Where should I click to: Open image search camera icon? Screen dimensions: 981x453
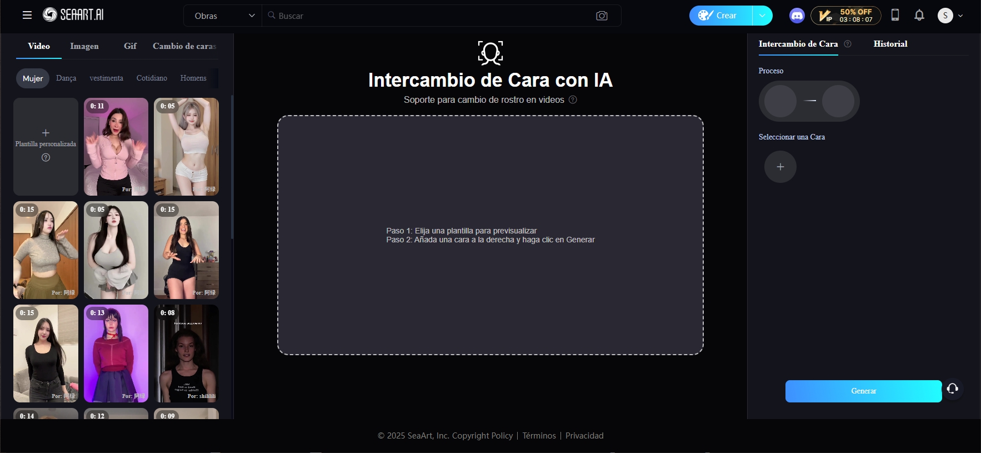pos(602,16)
